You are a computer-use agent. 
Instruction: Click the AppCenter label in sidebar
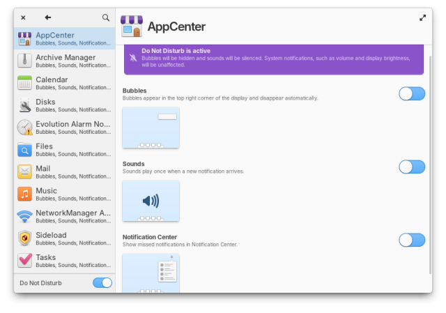pyautogui.click(x=55, y=36)
